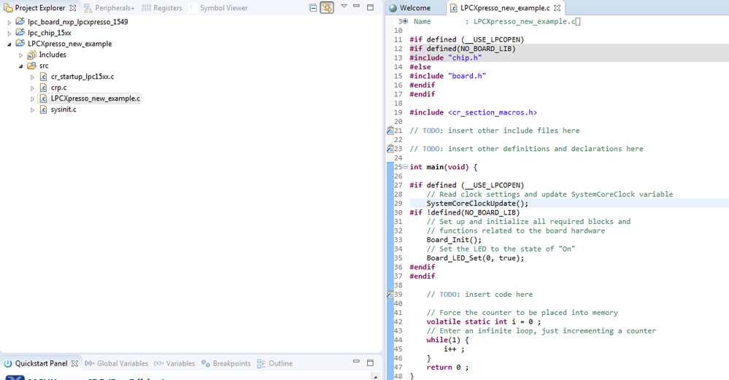Click the Welcome tab globe icon
Image resolution: width=729 pixels, height=380 pixels.
coord(393,8)
